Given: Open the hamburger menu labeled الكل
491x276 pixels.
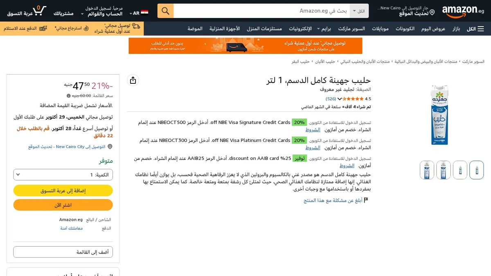Looking at the screenshot, I should 475,29.
